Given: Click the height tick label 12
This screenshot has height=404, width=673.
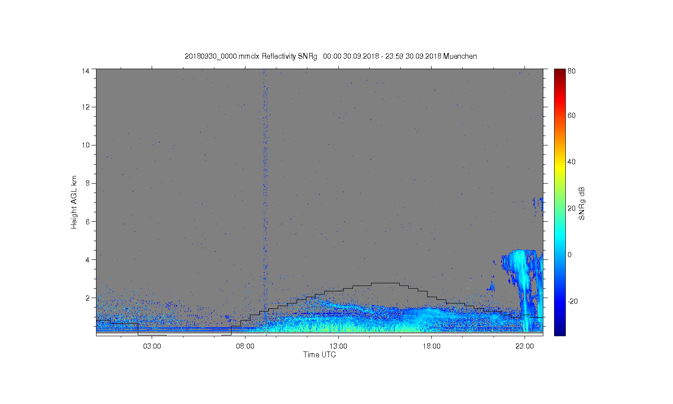Looking at the screenshot, I should [86, 107].
